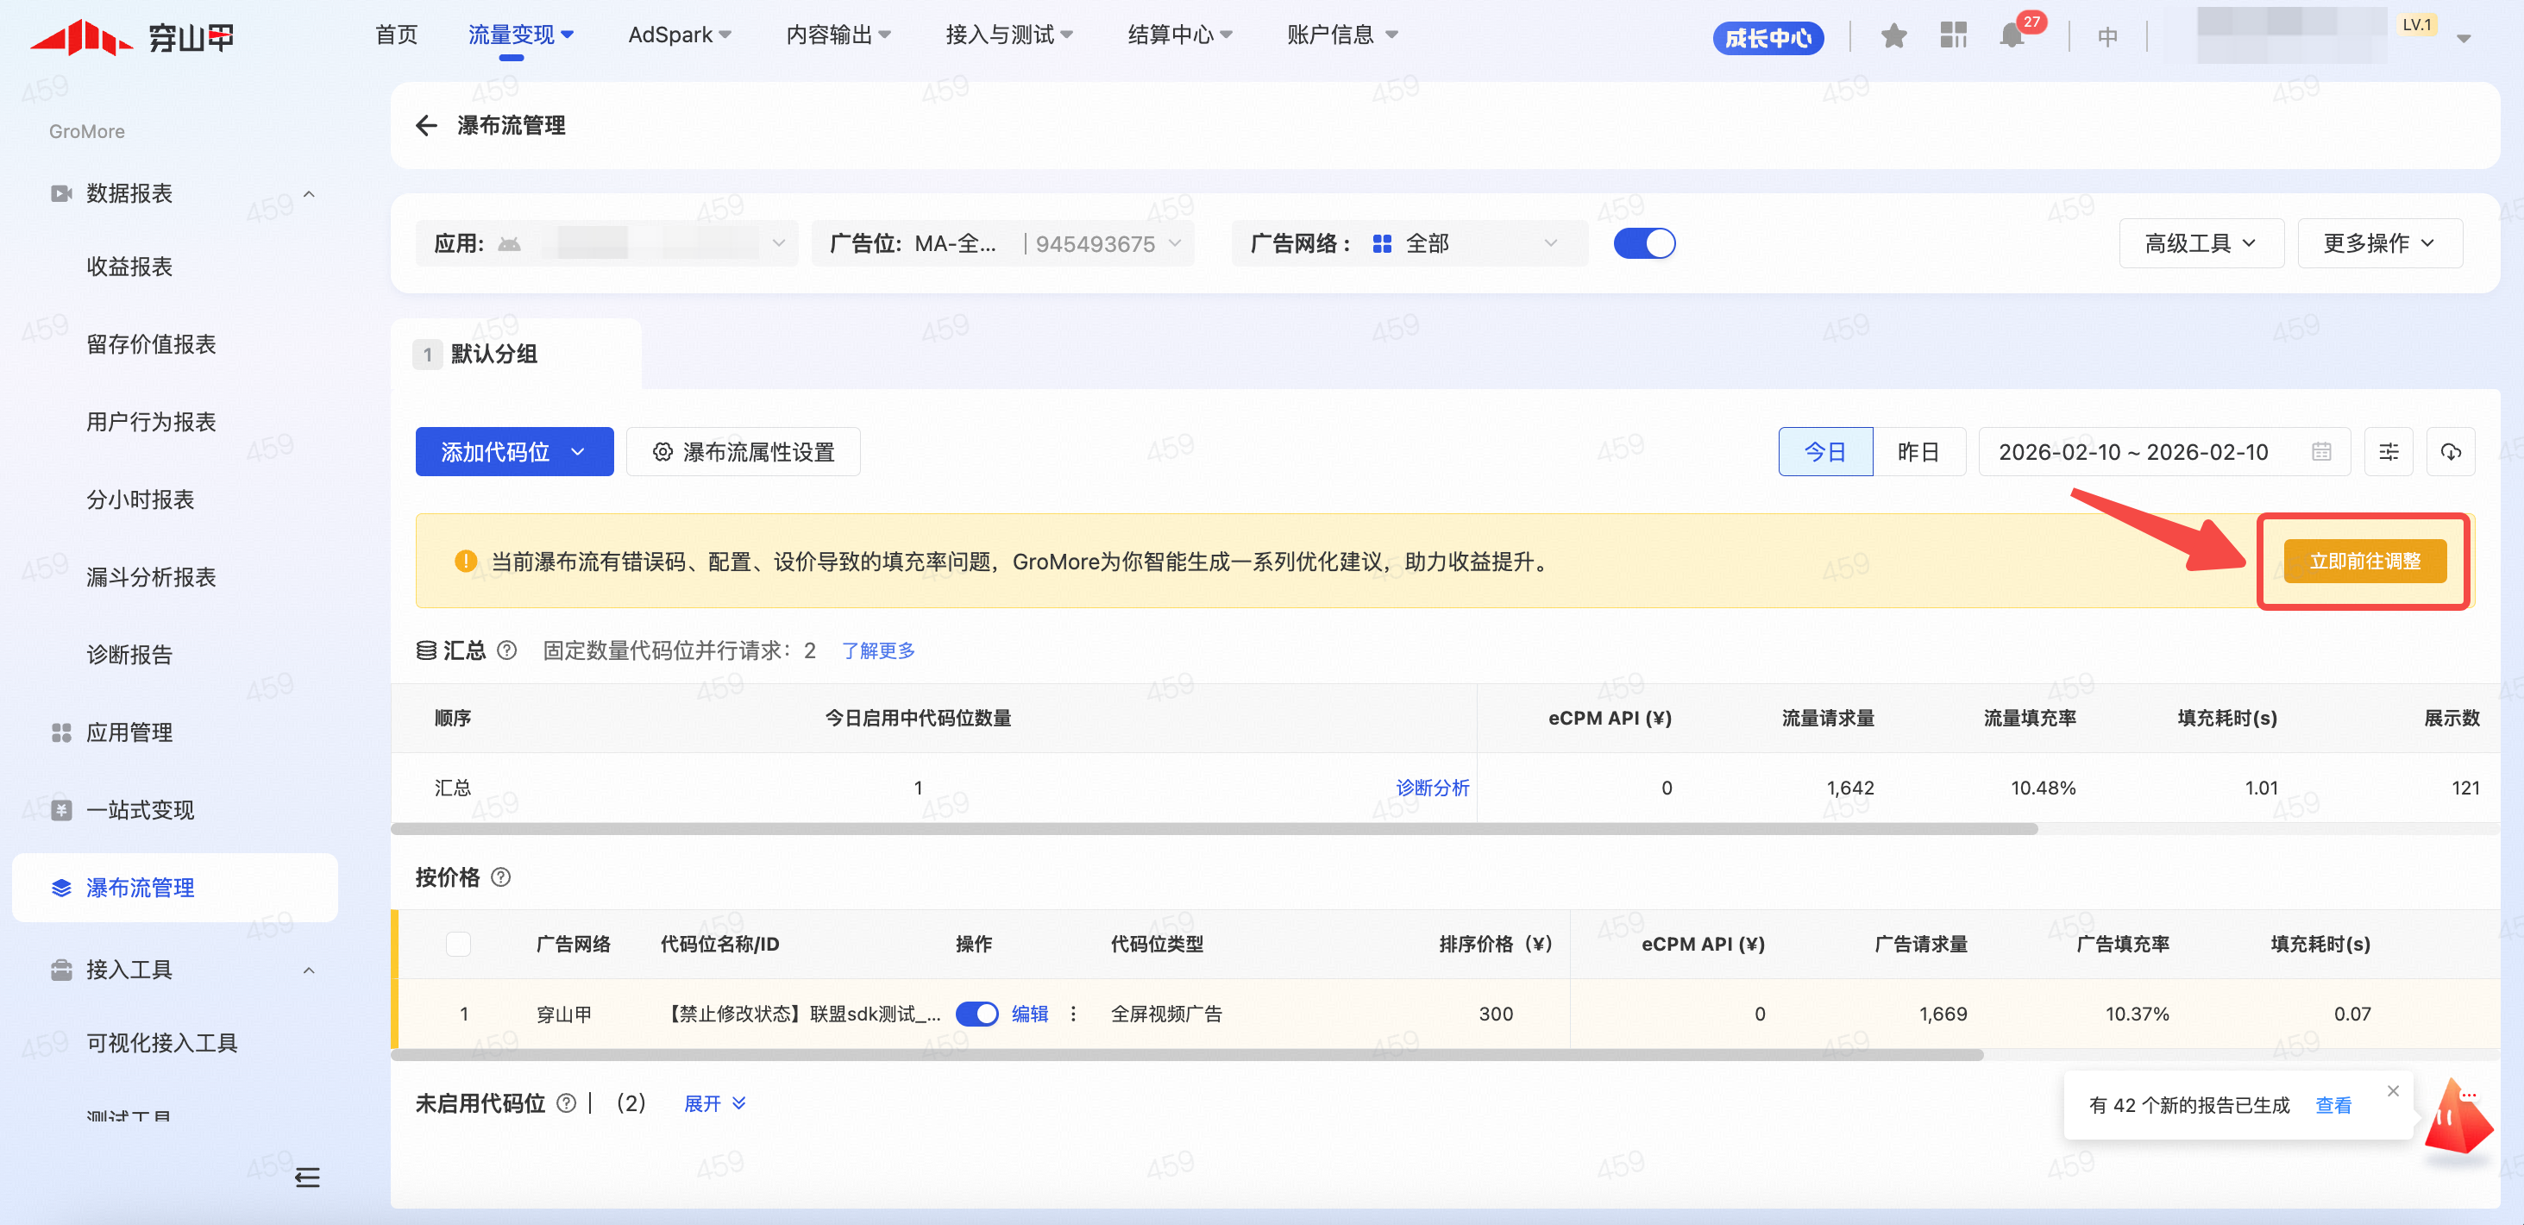The height and width of the screenshot is (1225, 2524).
Task: Open the grid apps icon in header
Action: click(1953, 36)
